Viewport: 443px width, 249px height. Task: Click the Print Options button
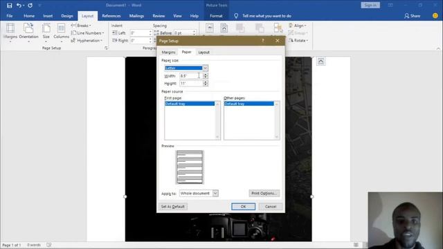click(x=264, y=194)
